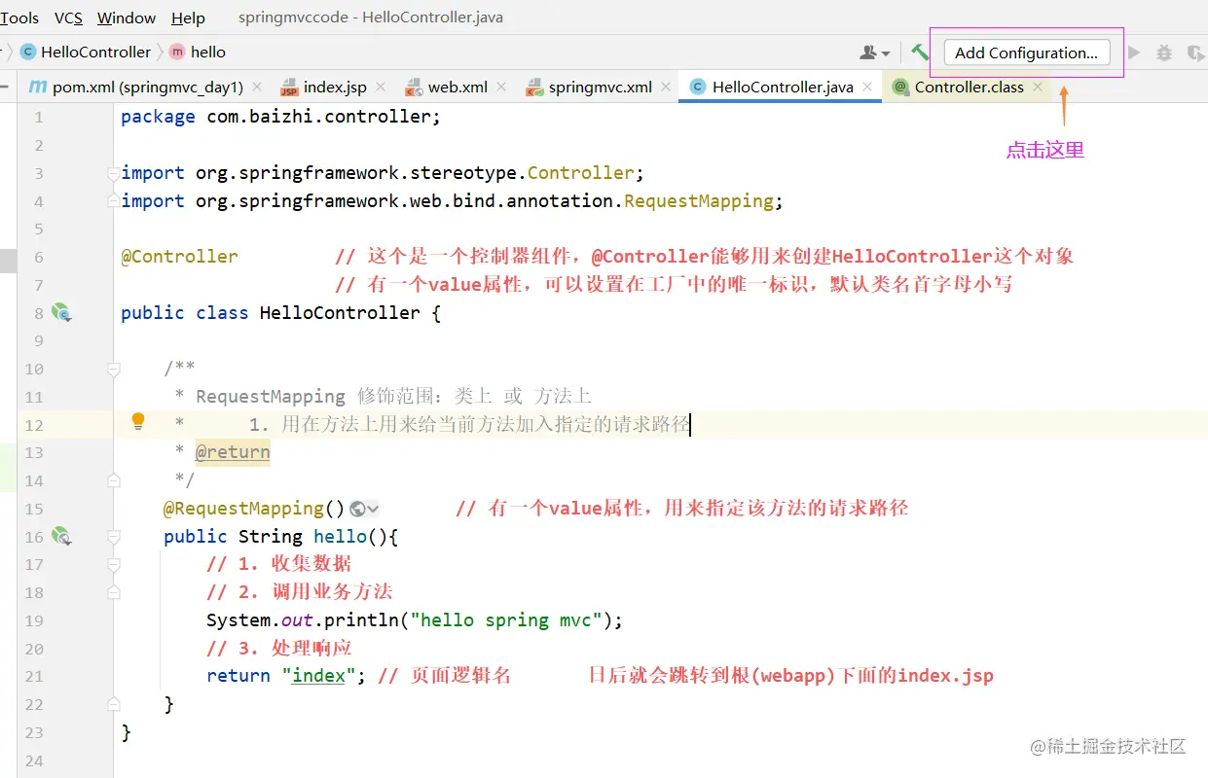Click the class icon on HelloController.java tab
Viewport: 1208px width, 778px height.
[697, 87]
